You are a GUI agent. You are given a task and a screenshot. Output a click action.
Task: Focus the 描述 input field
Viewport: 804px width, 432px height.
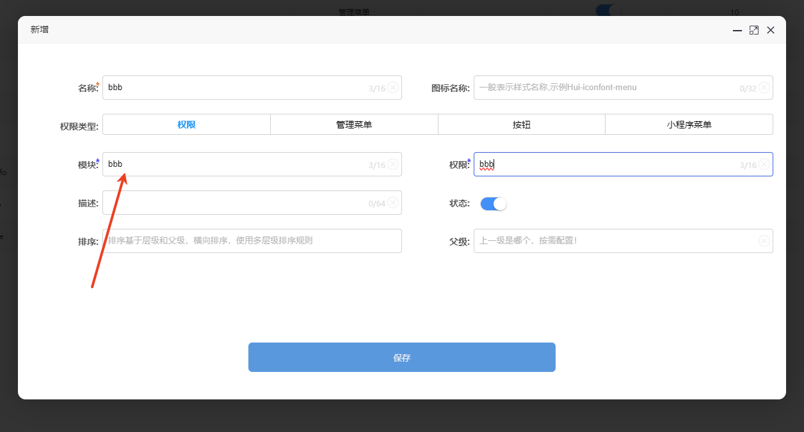[252, 203]
